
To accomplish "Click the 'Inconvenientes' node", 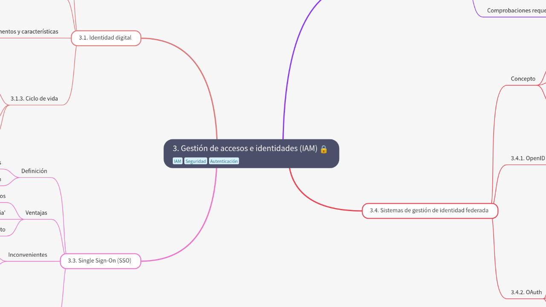I will click(27, 255).
